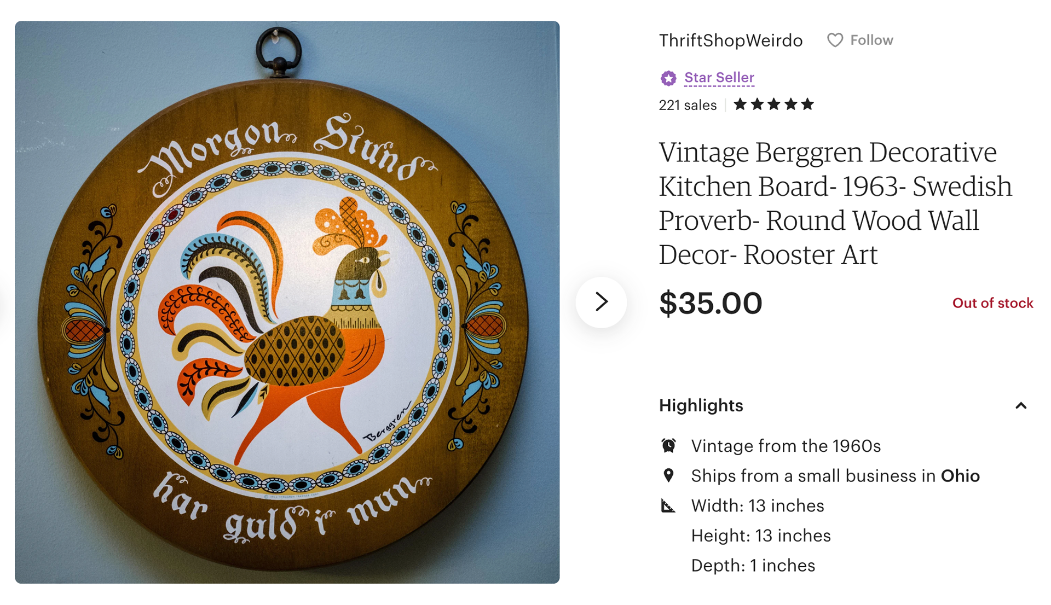Click the Ohio location text
This screenshot has width=1051, height=605.
coord(960,476)
